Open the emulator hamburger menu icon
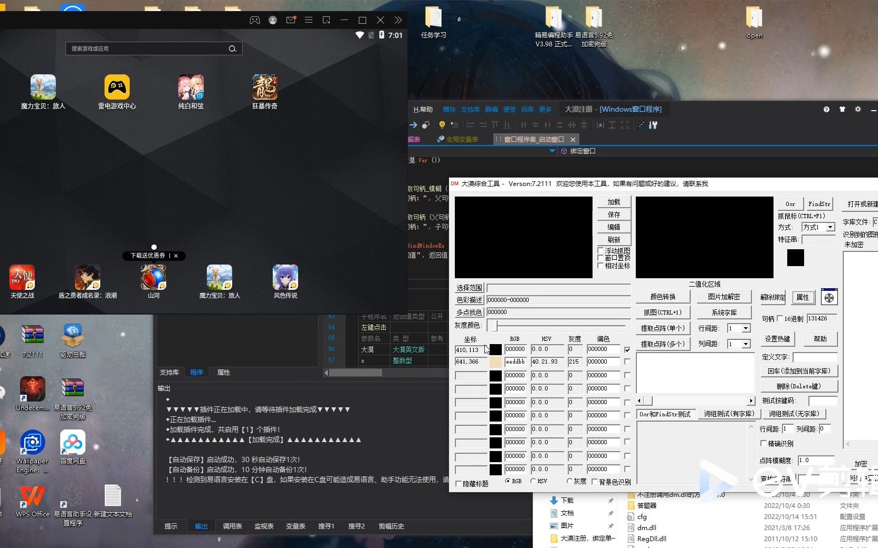 [x=309, y=20]
